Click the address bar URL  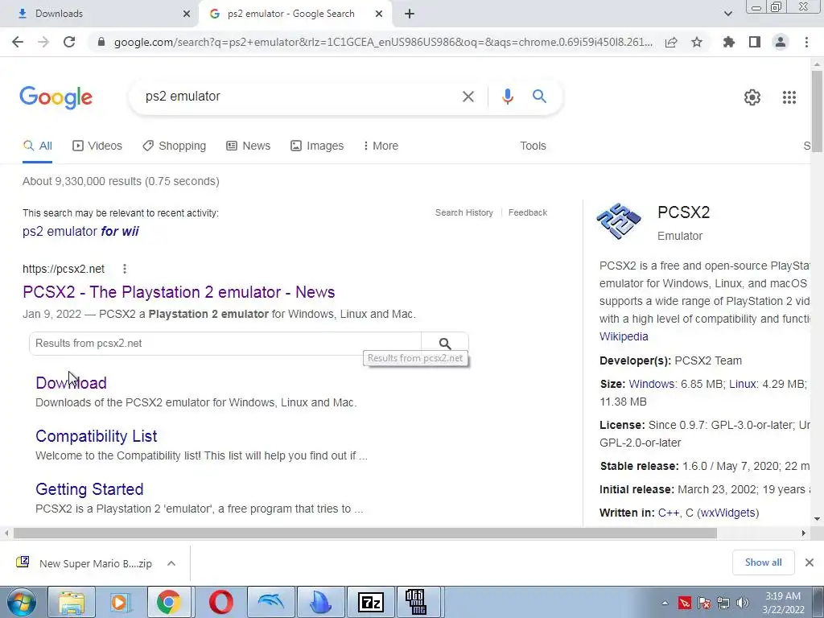coord(382,42)
